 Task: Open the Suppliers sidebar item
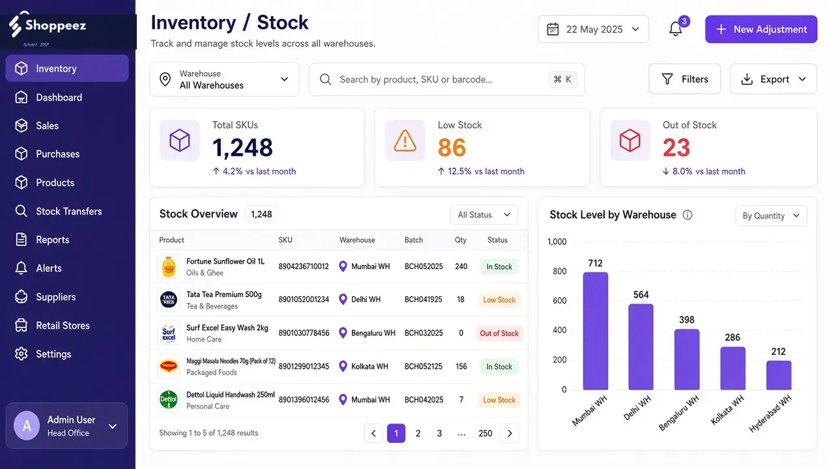tap(67, 297)
